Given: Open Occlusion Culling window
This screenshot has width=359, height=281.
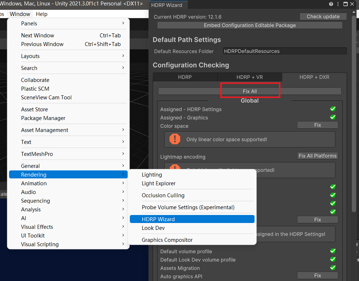Looking at the screenshot, I should pos(192,195).
